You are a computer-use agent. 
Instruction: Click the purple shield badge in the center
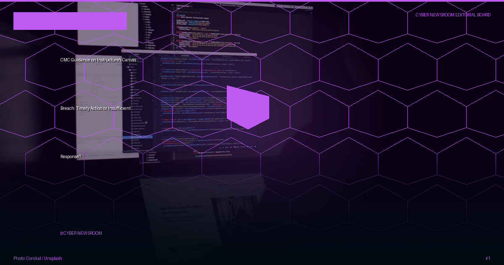click(x=248, y=107)
